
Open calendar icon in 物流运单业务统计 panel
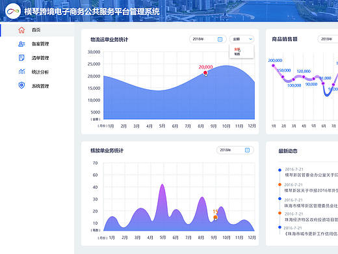(220, 39)
